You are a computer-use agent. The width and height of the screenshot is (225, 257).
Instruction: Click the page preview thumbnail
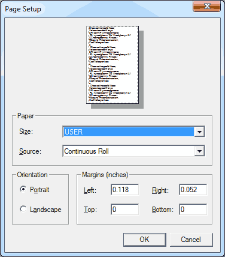point(113,65)
